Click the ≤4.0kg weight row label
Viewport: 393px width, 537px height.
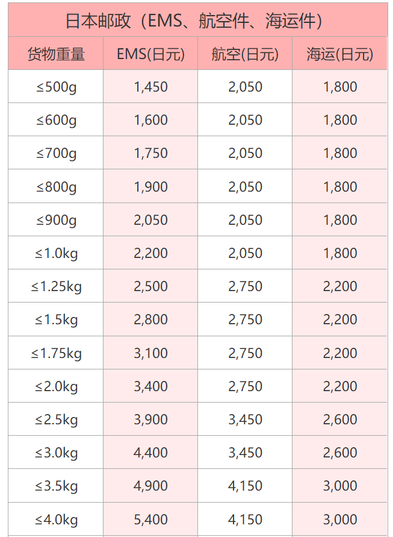56,520
